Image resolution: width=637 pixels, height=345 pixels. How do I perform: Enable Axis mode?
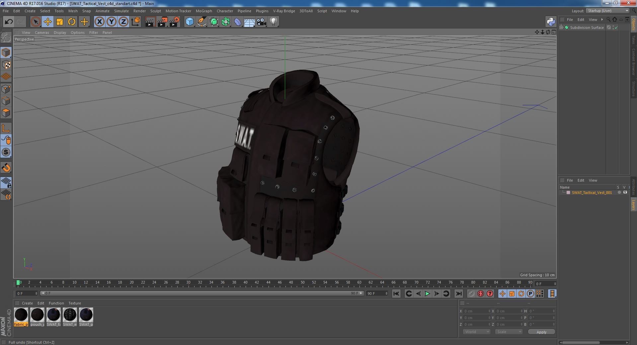[x=6, y=128]
